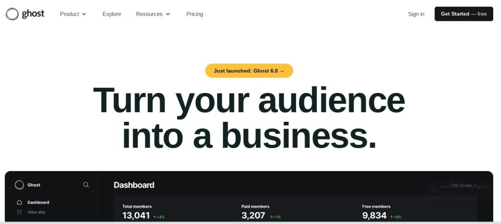Open the search icon in the dashboard sidebar

pyautogui.click(x=86, y=185)
